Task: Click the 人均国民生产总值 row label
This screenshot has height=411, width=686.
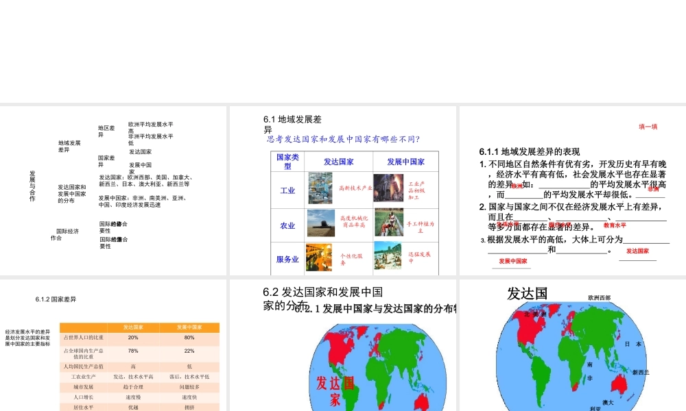Action: point(84,367)
